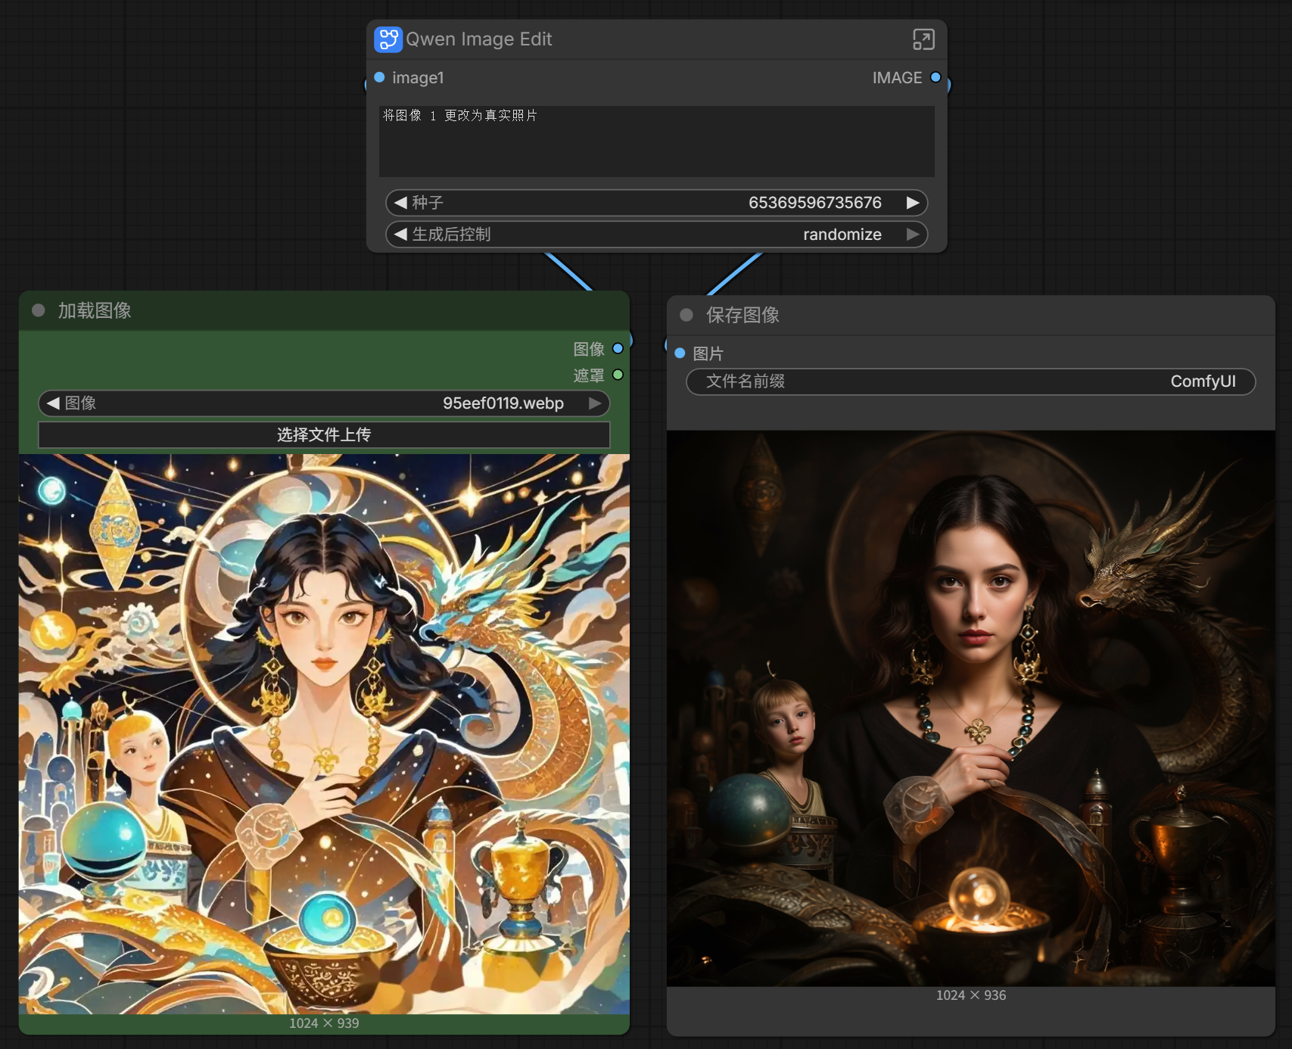The width and height of the screenshot is (1292, 1049).
Task: Click the 选择文件上传 upload button
Action: (324, 434)
